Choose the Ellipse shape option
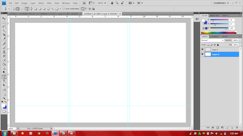This screenshot has width=243, height=136. (x=44, y=9)
